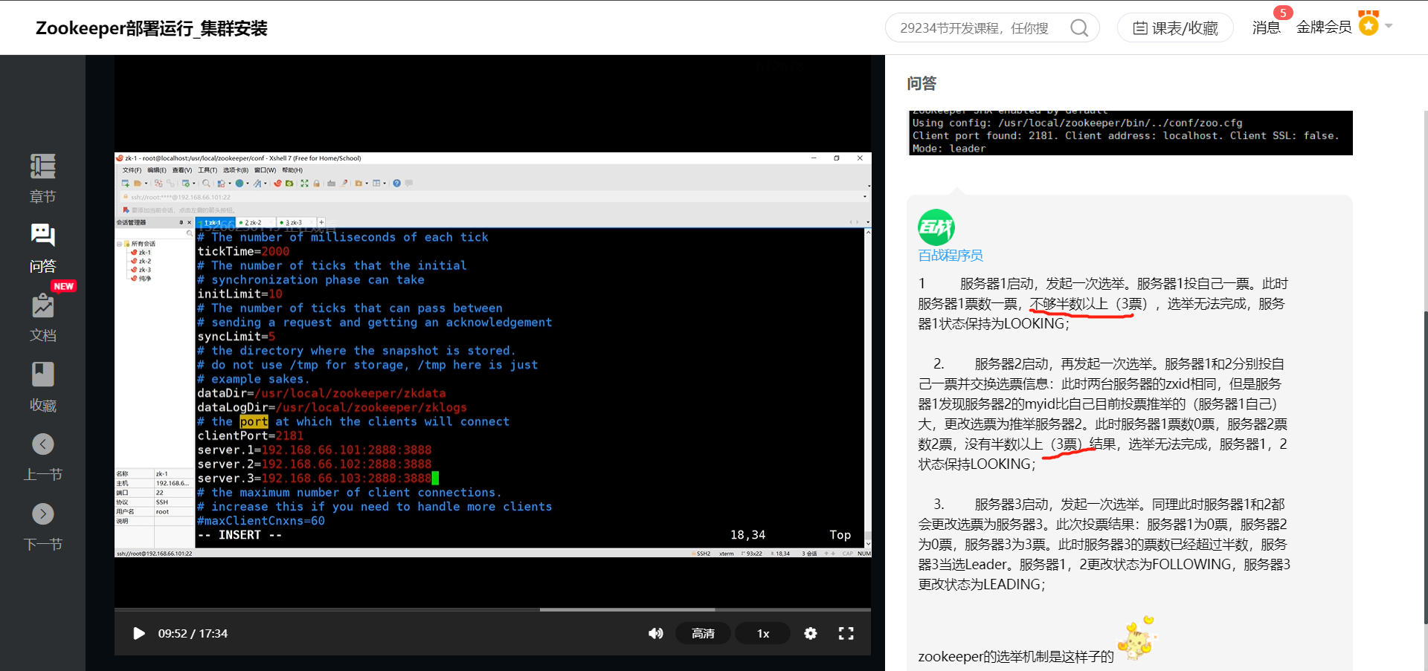1428x671 pixels.
Task: Collapse 所有会话 tree node
Action: point(119,244)
